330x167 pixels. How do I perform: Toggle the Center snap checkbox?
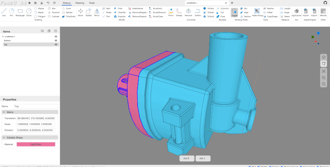click(271, 166)
